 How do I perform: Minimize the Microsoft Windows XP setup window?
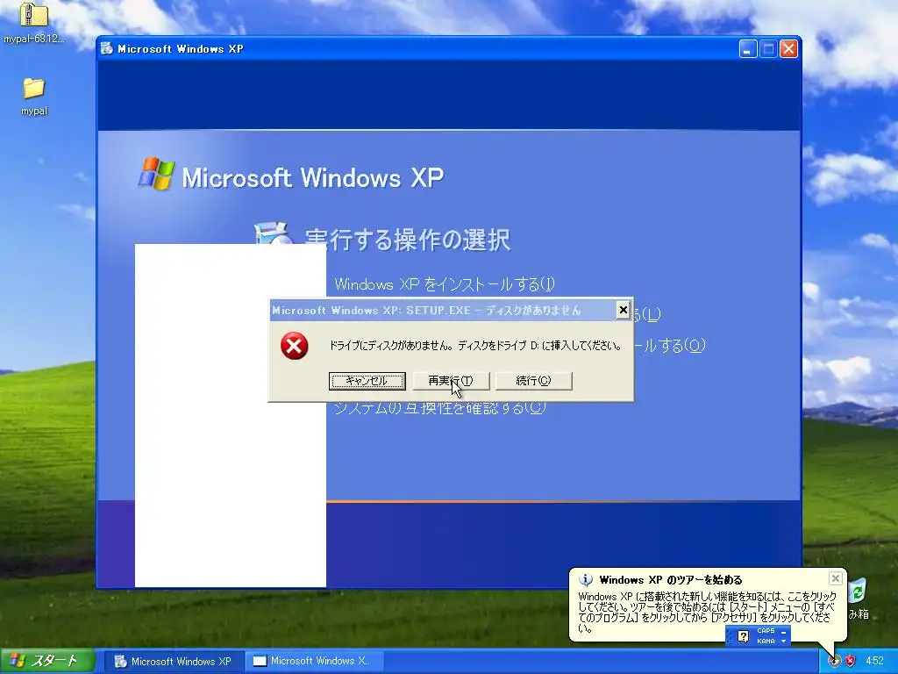pos(747,49)
